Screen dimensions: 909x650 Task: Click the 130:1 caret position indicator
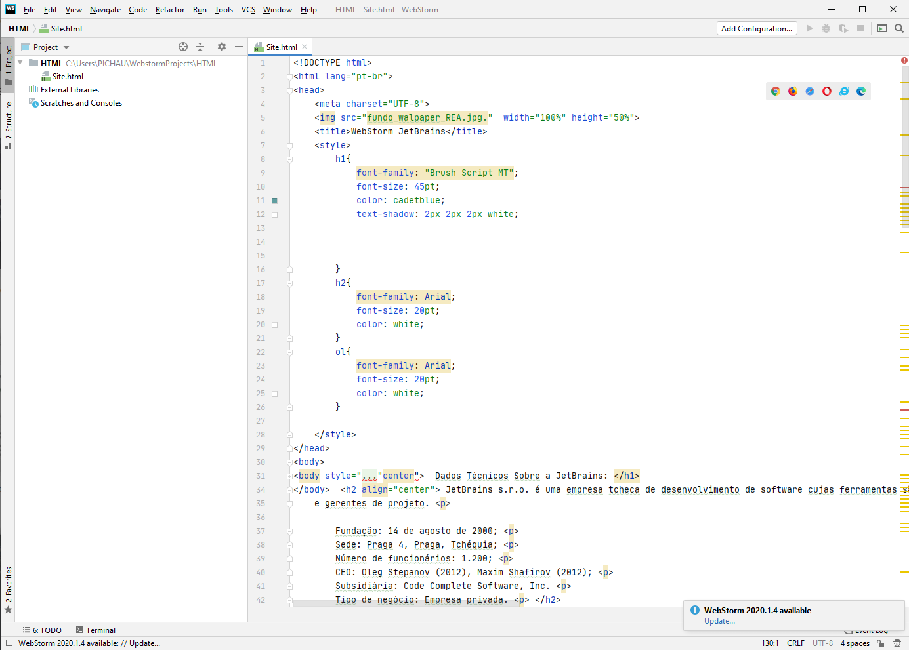[x=770, y=643]
